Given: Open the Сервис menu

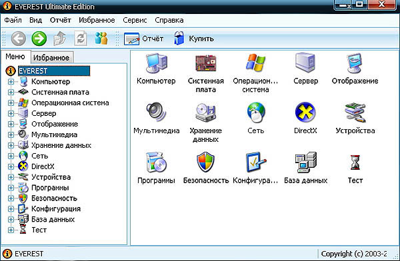Looking at the screenshot, I should coord(135,20).
